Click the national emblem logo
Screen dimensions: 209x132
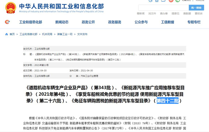tap(11, 8)
